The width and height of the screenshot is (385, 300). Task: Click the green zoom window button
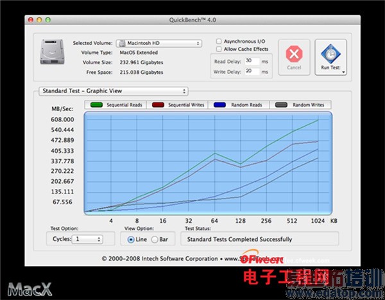[48, 20]
